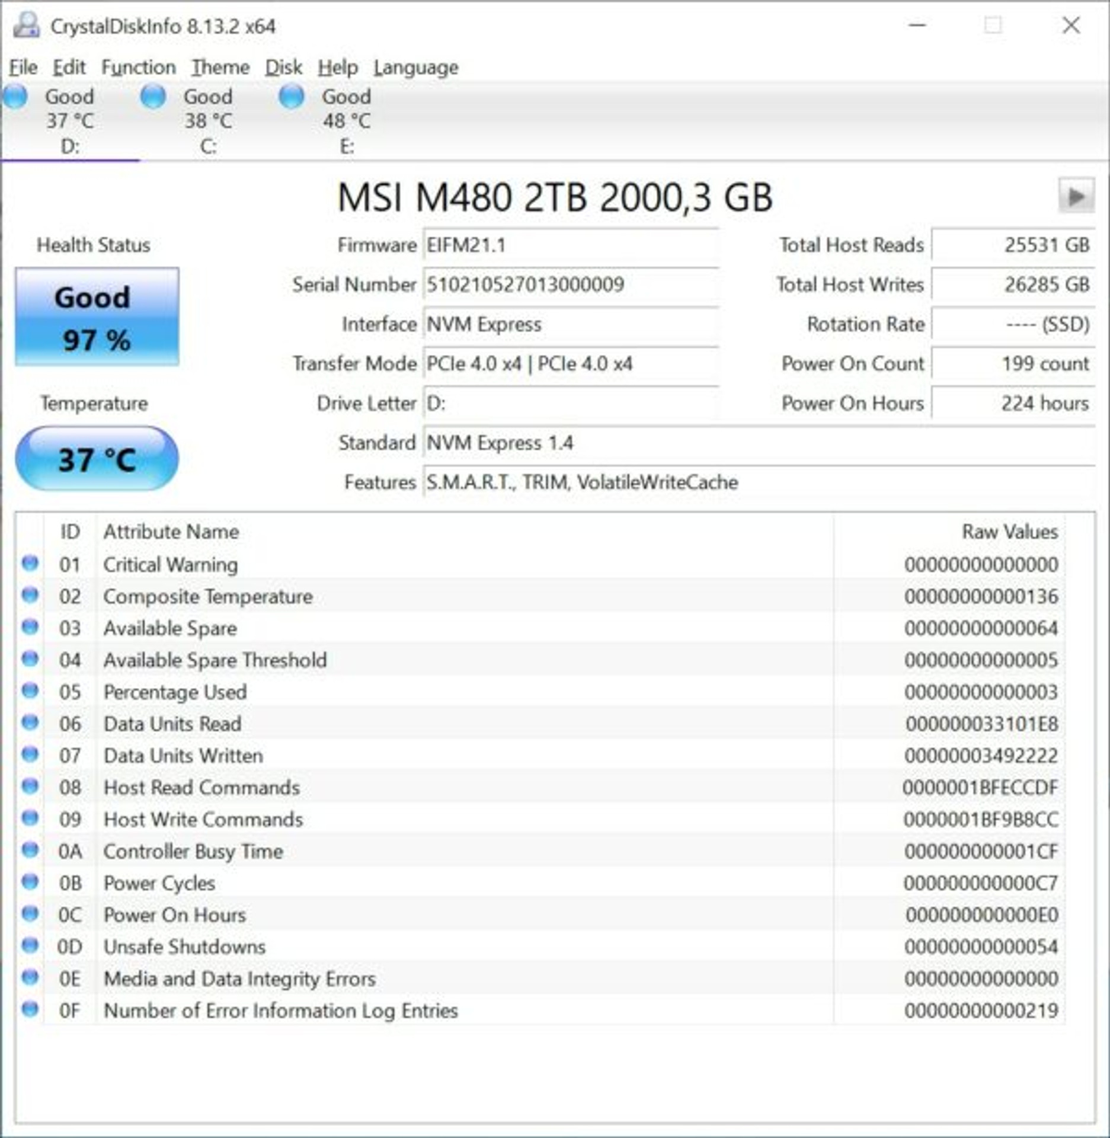
Task: Select drive C: status orb
Action: coord(153,96)
